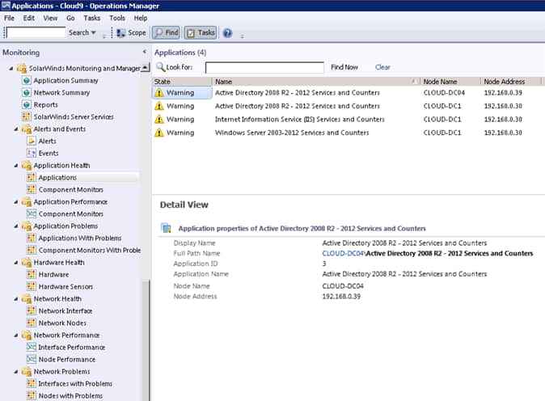Image resolution: width=545 pixels, height=401 pixels.
Task: Click the Find Now button
Action: point(344,67)
